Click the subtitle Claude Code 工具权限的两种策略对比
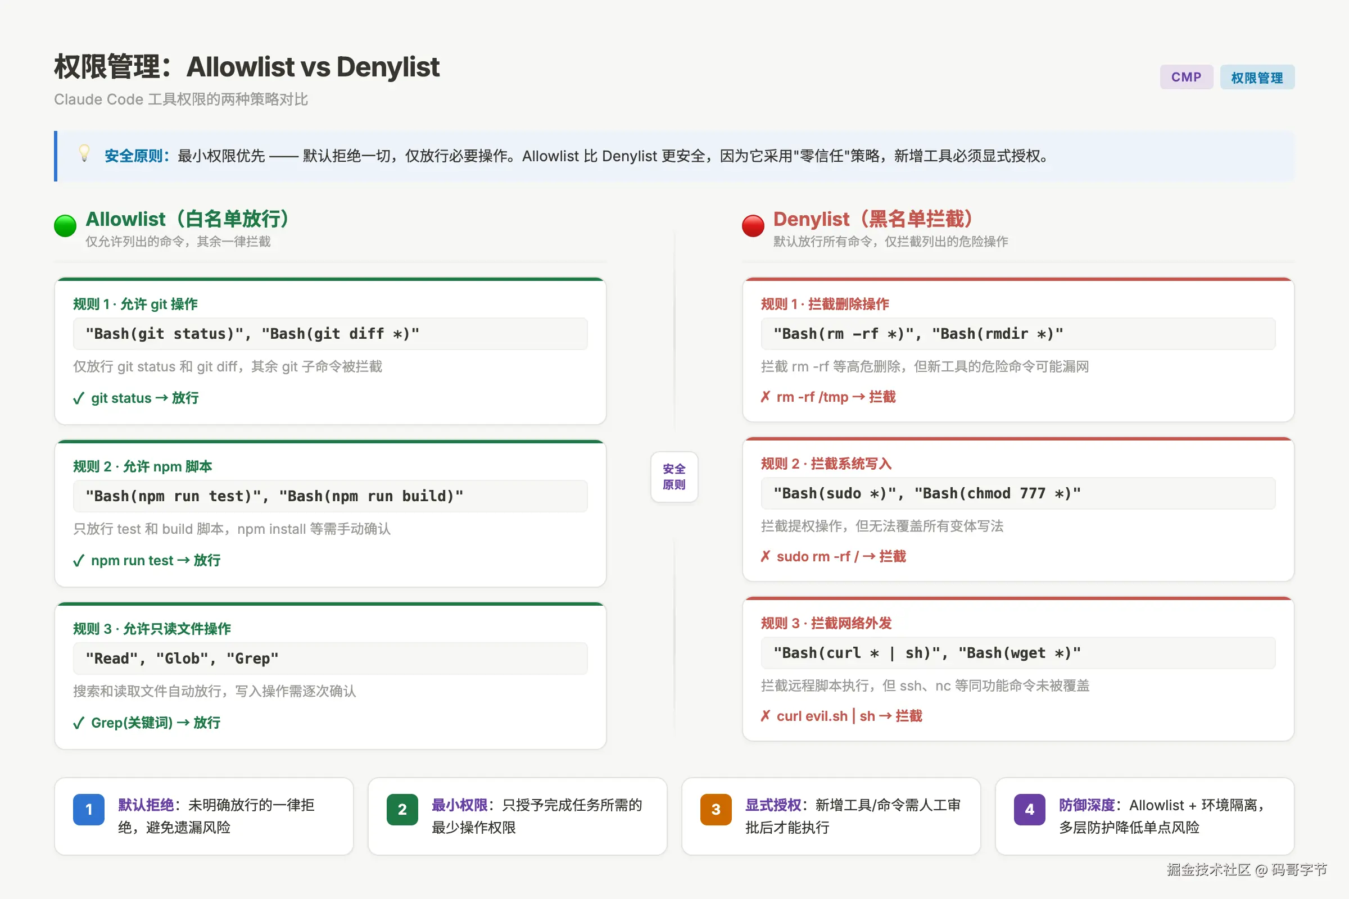Screen dimensions: 1349x899 pos(180,99)
